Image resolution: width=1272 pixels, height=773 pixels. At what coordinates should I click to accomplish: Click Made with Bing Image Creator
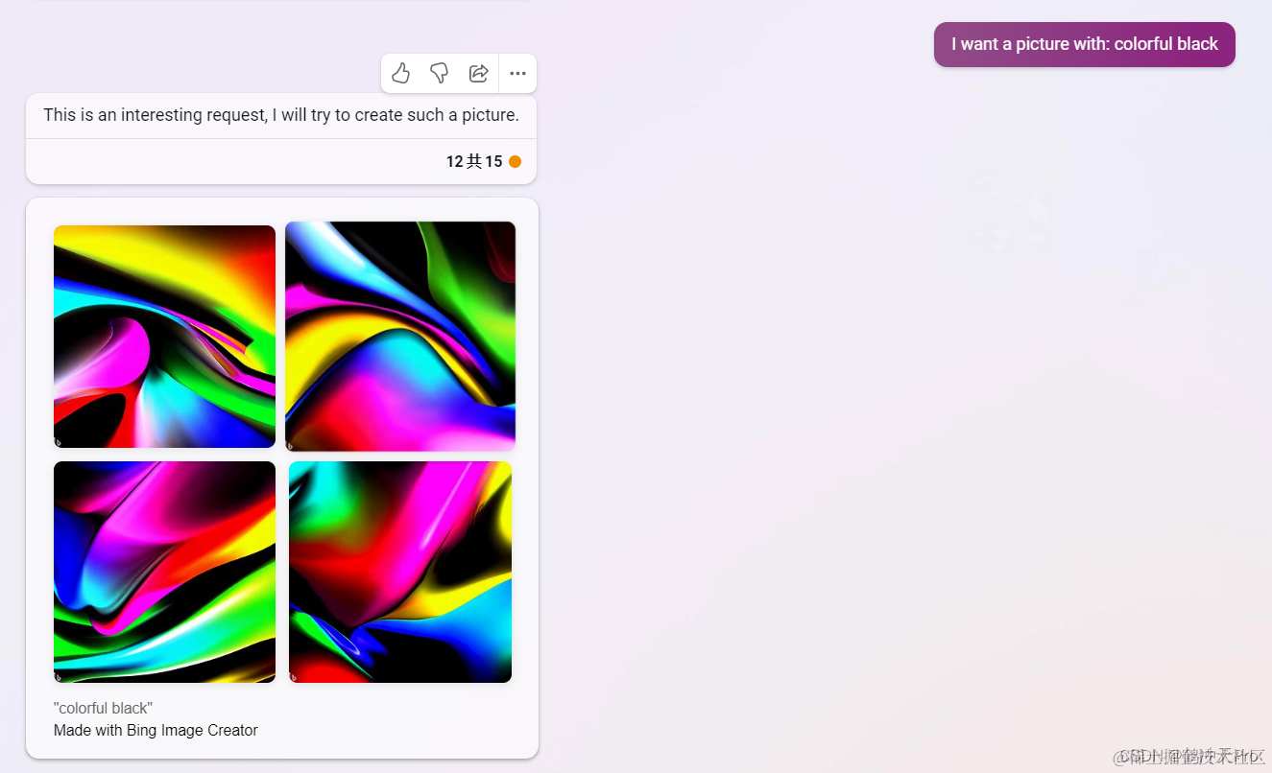point(156,730)
